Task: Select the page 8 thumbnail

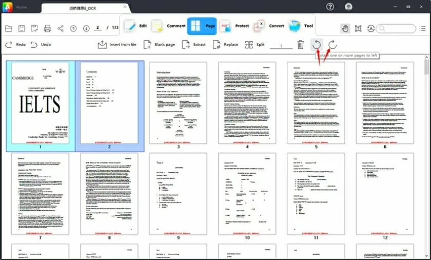Action: coord(109,194)
